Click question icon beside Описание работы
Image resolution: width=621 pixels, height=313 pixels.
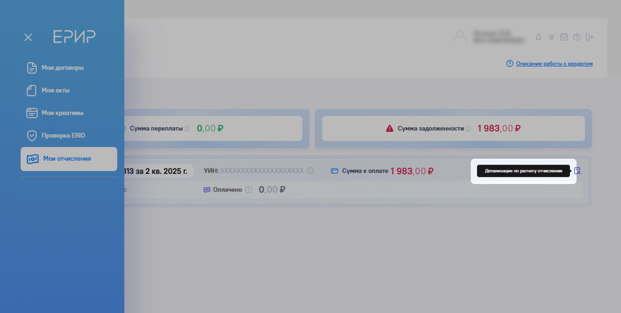point(510,64)
